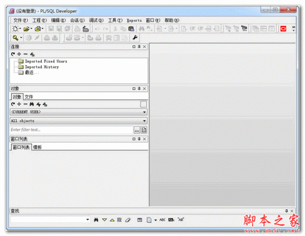The height and width of the screenshot is (236, 305).
Task: Open the New document dropdown arrow
Action: click(x=20, y=29)
